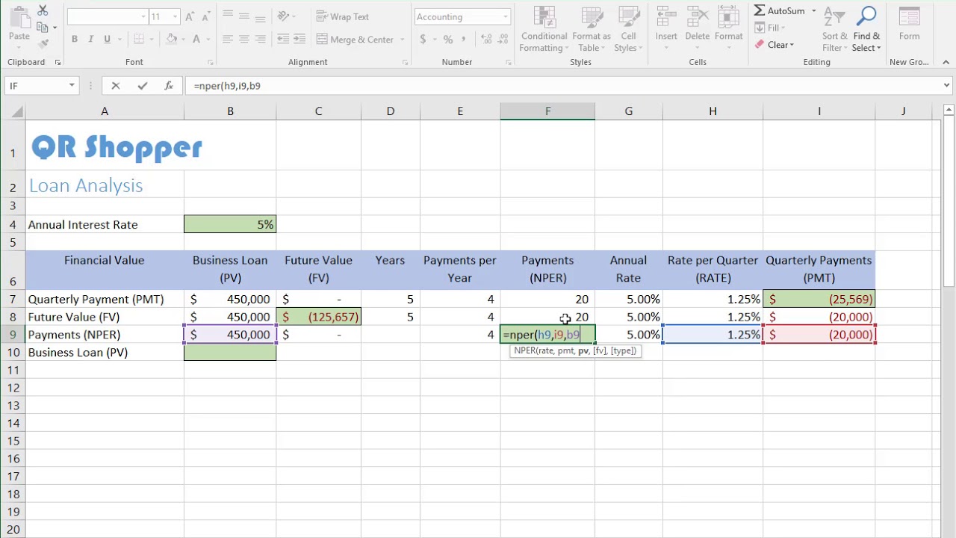Toggle Align Right
The image size is (956, 538).
pos(260,40)
